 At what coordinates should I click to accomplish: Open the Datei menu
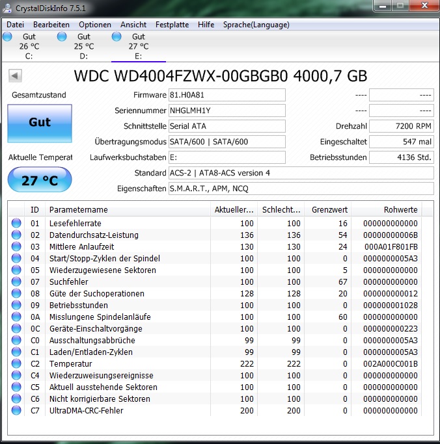[16, 25]
